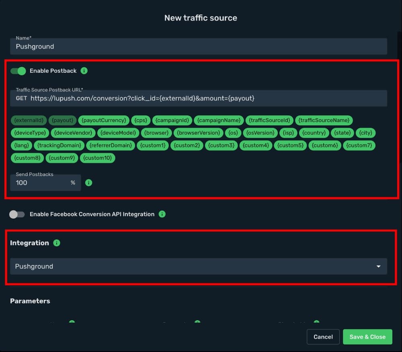Add the {trackingDomain} token
This screenshot has width=402, height=352.
tap(59, 145)
